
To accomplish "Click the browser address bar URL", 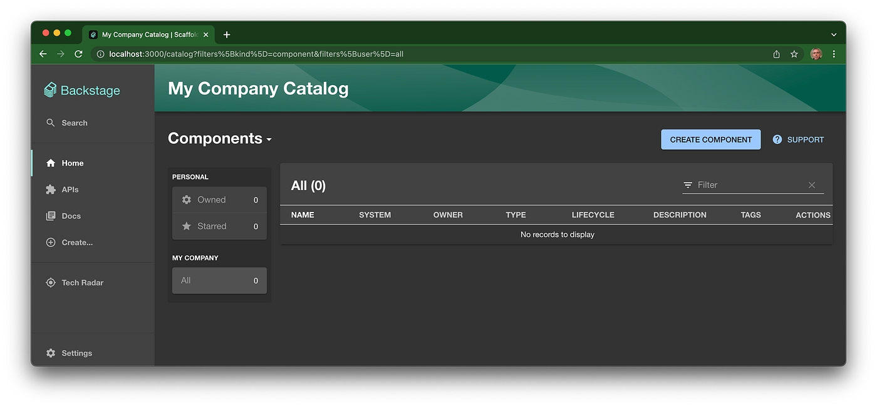I will 256,54.
